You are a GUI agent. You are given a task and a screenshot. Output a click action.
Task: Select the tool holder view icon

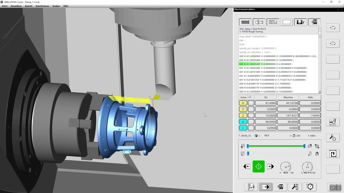click(x=259, y=22)
